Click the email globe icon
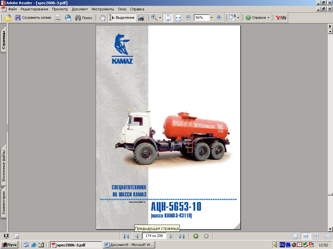The width and height of the screenshot is (333, 249). (68, 18)
